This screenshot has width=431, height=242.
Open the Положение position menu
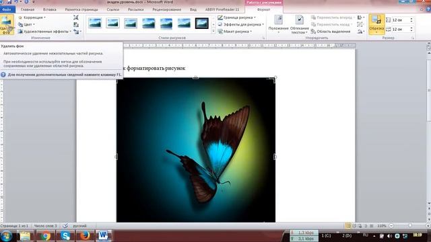(278, 25)
